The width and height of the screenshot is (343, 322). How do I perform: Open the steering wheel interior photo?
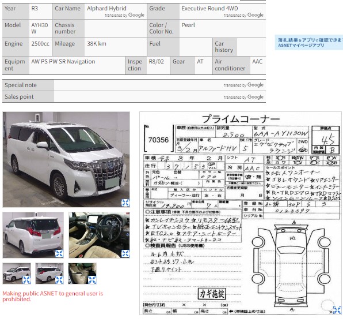pyautogui.click(x=99, y=235)
